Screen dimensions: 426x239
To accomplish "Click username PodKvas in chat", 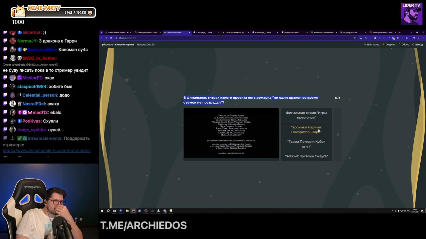I will (x=32, y=121).
